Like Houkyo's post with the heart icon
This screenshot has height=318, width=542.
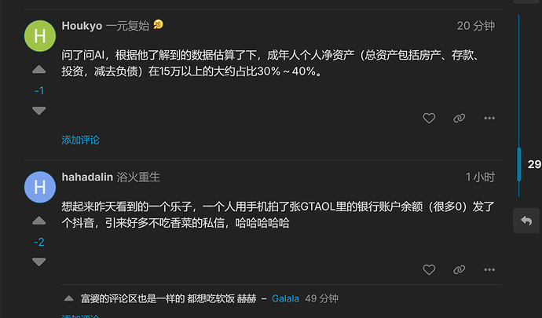429,119
